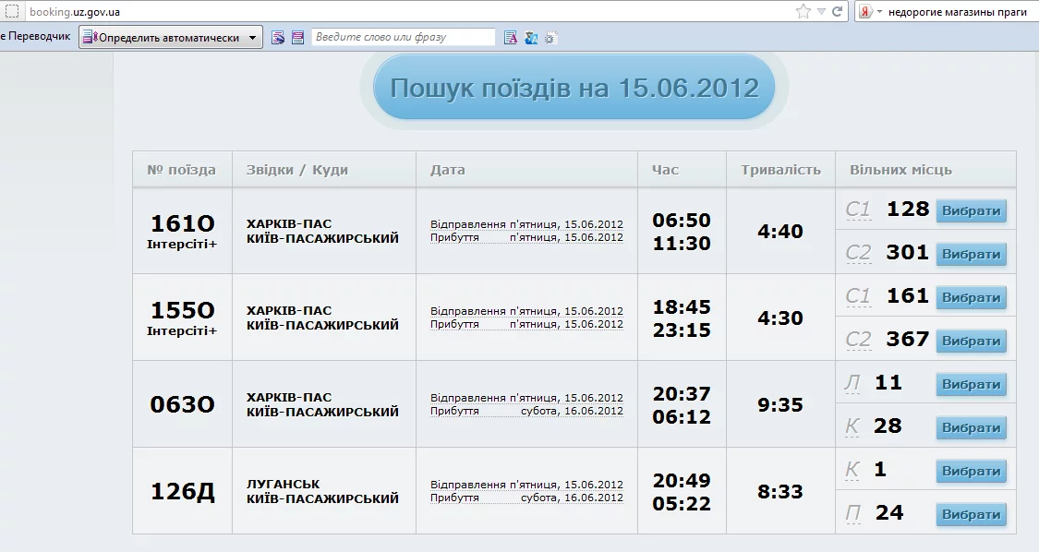Click departure time 20:37
The image size is (1039, 552).
point(682,393)
